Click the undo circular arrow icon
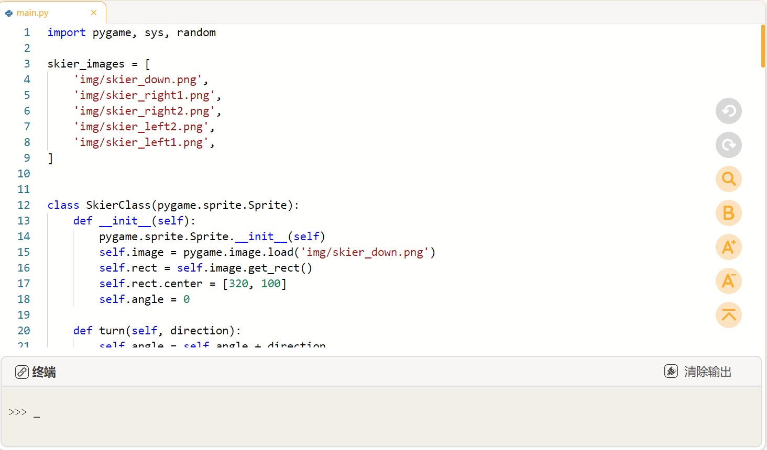 pyautogui.click(x=729, y=111)
